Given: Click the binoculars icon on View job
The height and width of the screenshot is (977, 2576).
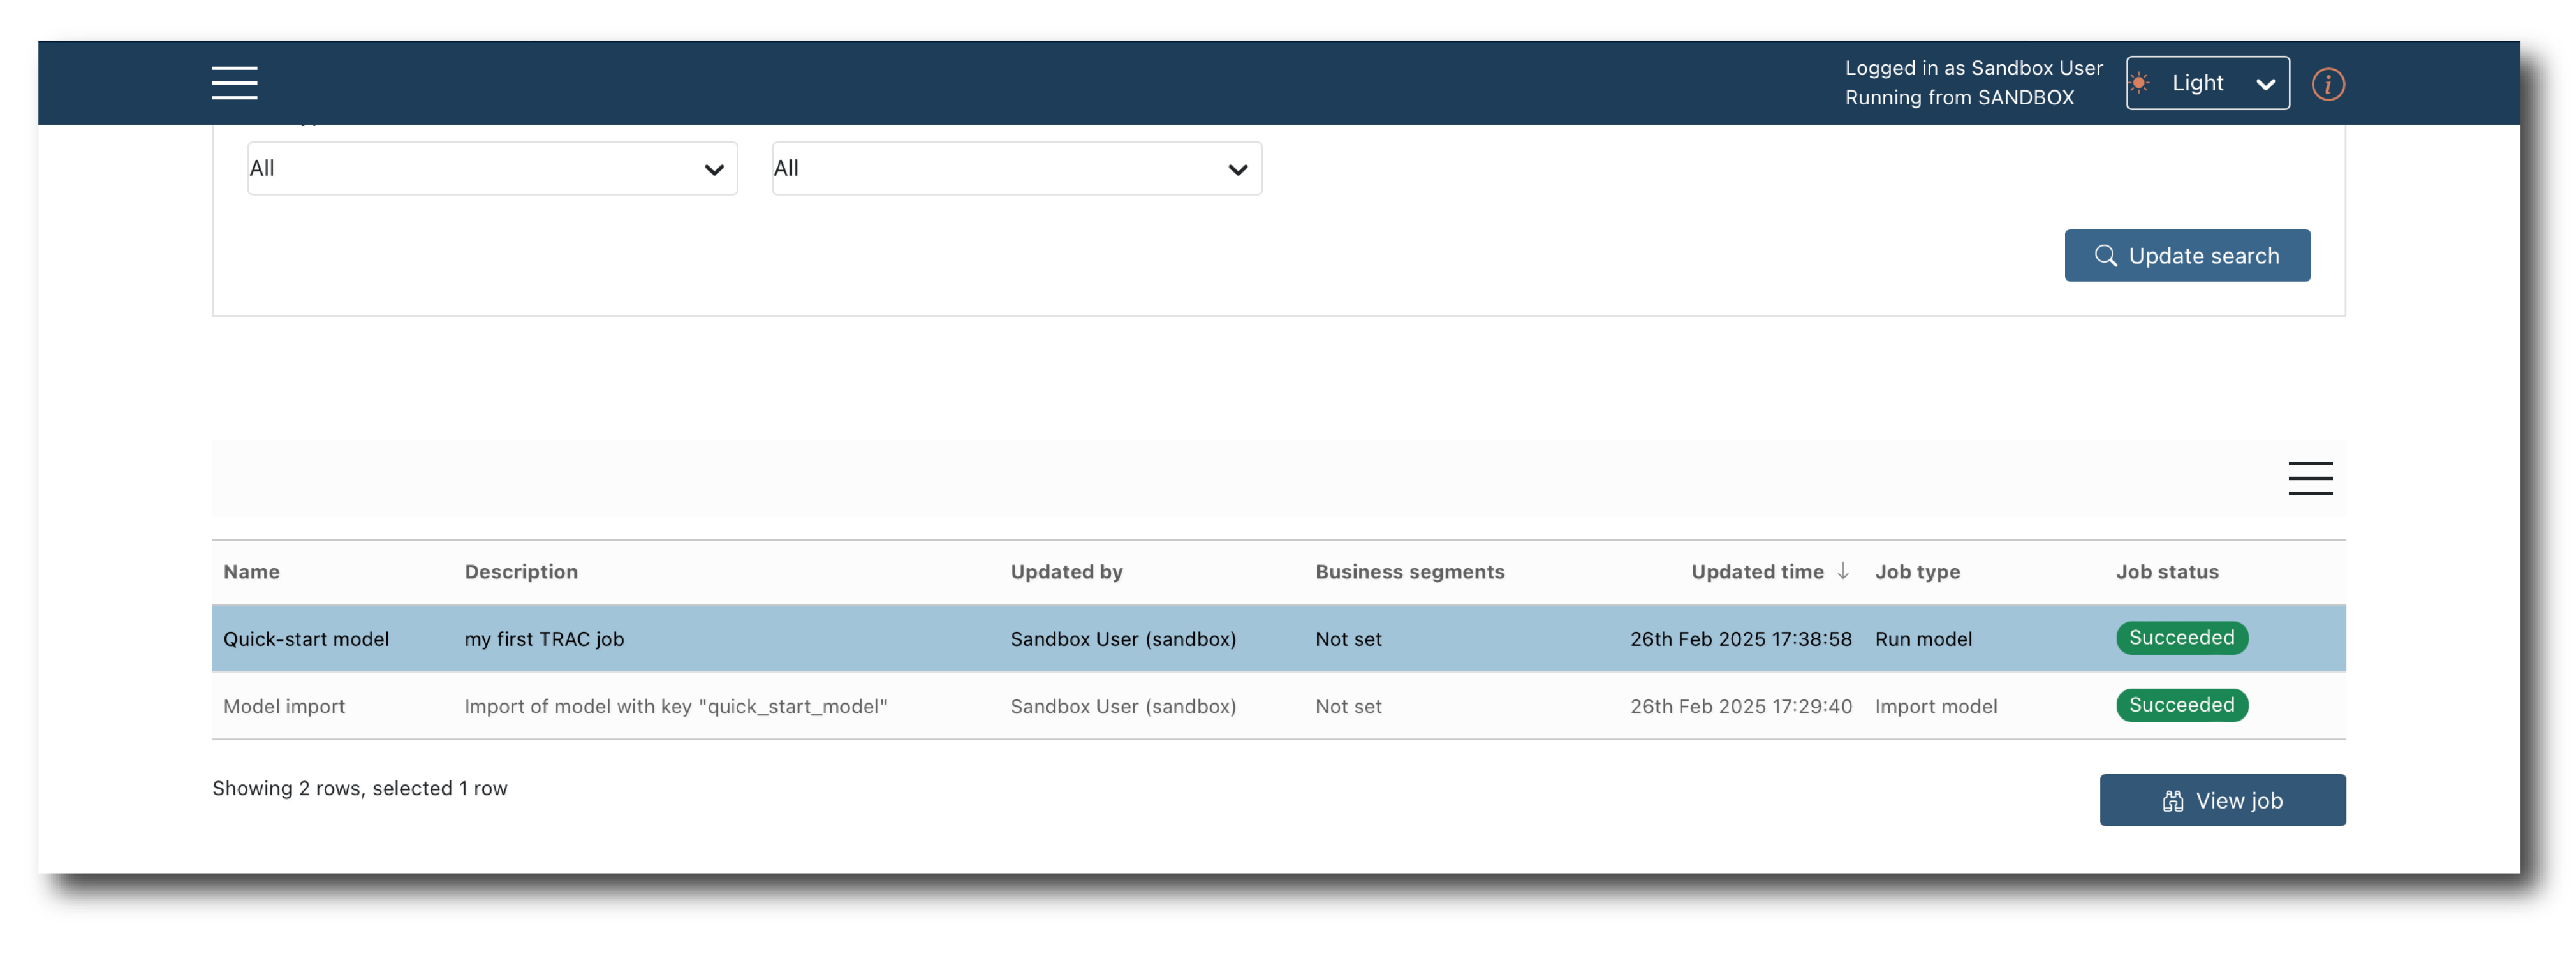Looking at the screenshot, I should pos(2172,801).
